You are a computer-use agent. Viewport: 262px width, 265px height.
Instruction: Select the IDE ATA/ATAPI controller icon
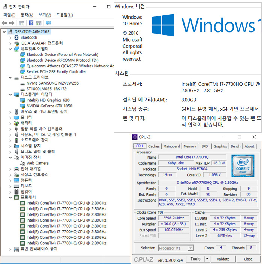[x=16, y=43]
